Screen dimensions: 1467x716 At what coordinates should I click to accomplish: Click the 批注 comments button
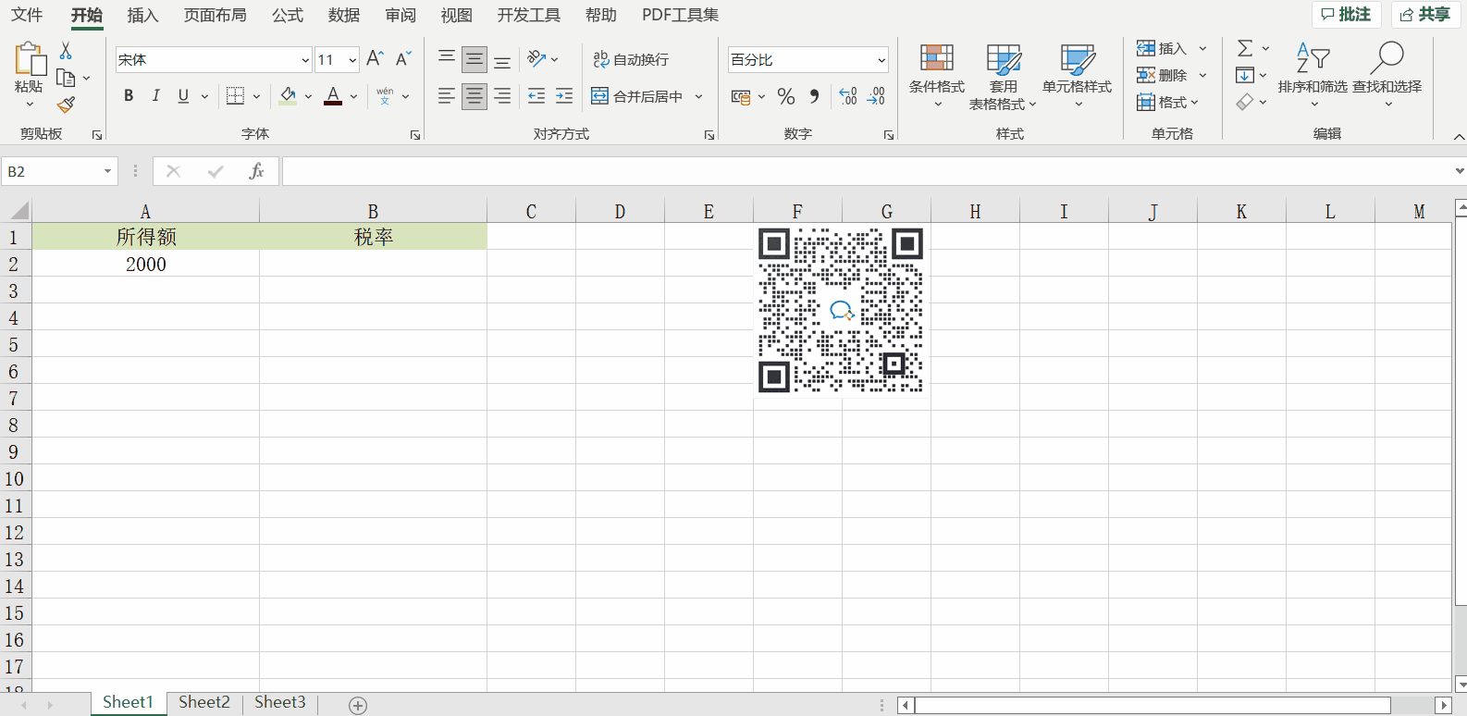point(1346,14)
